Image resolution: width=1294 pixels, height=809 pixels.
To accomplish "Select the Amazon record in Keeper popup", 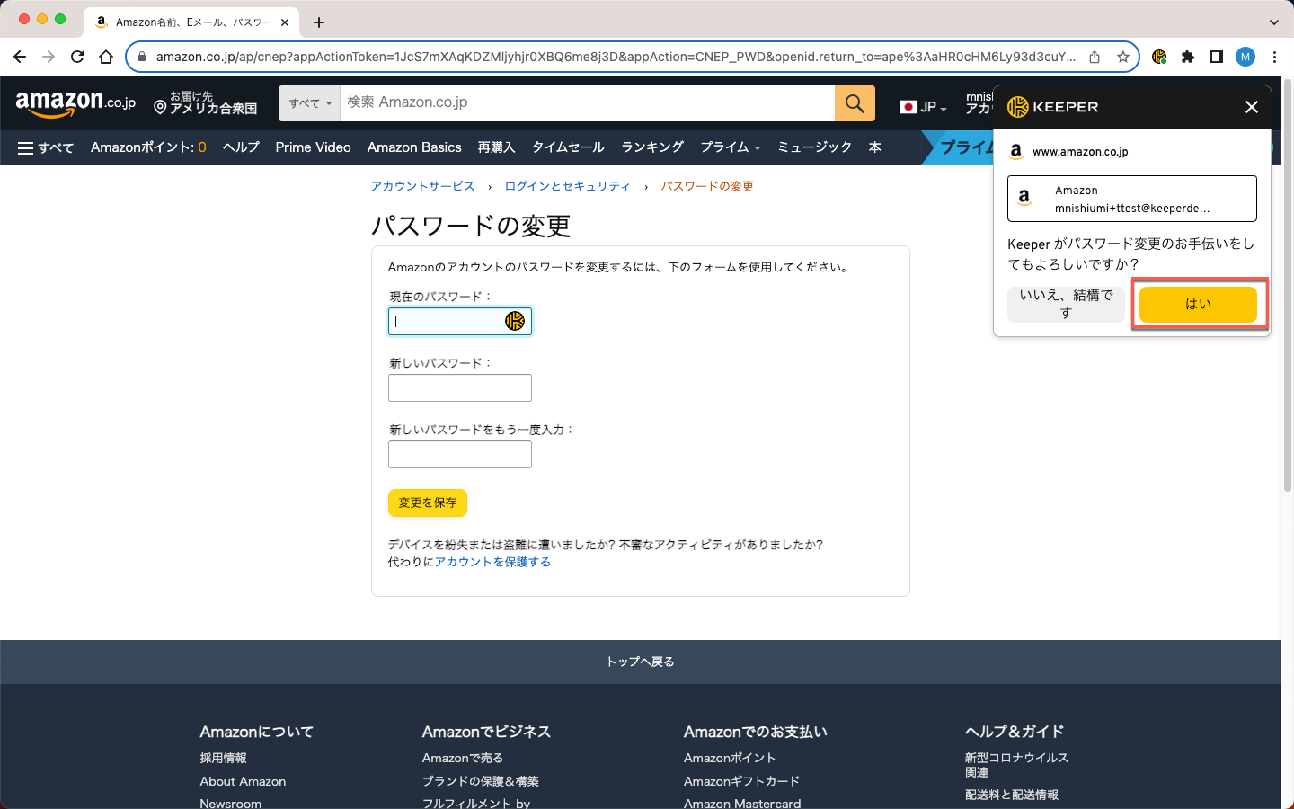I will coord(1131,199).
